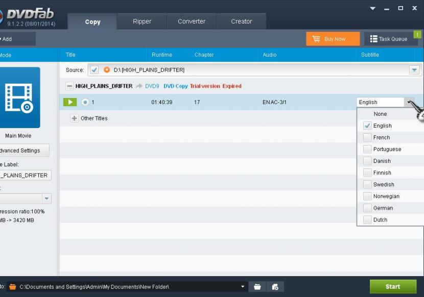
Task: Check the Norwegian subtitle checkbox
Action: (x=367, y=196)
